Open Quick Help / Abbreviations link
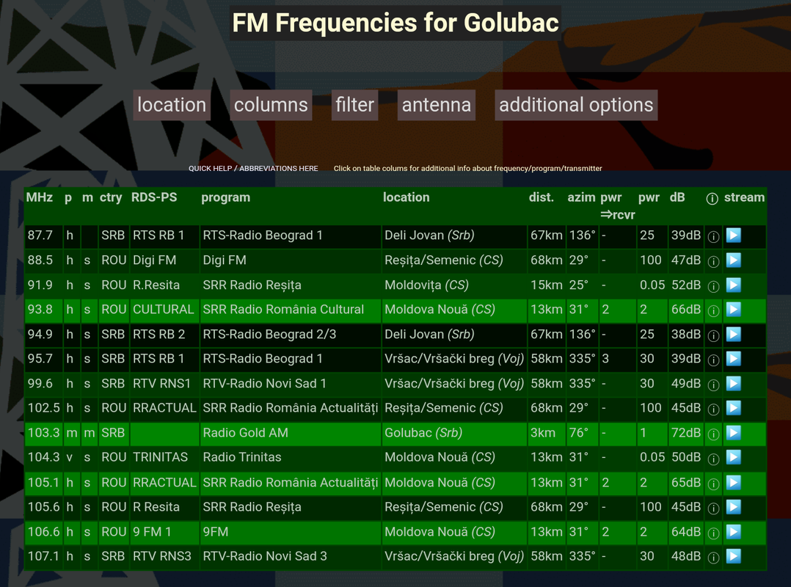The width and height of the screenshot is (791, 587). click(x=253, y=169)
